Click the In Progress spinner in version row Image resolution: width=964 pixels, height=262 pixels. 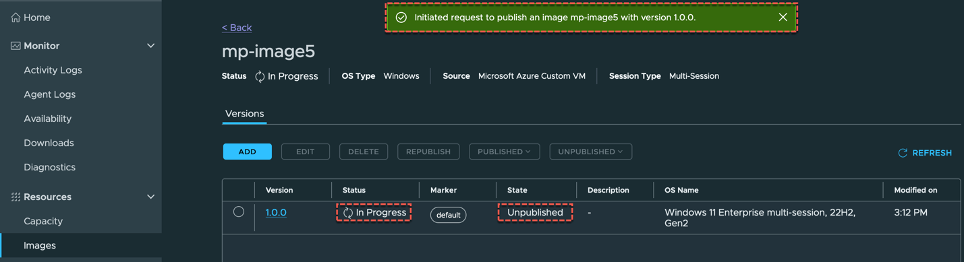(348, 212)
